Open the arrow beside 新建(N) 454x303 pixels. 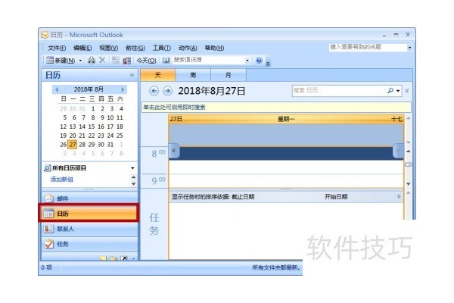80,61
